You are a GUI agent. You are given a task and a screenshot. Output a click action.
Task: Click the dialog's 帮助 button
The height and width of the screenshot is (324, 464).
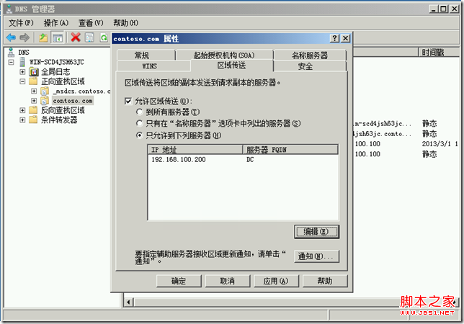[325, 281]
